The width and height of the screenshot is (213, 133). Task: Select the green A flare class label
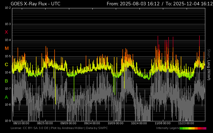pyautogui.click(x=6, y=97)
